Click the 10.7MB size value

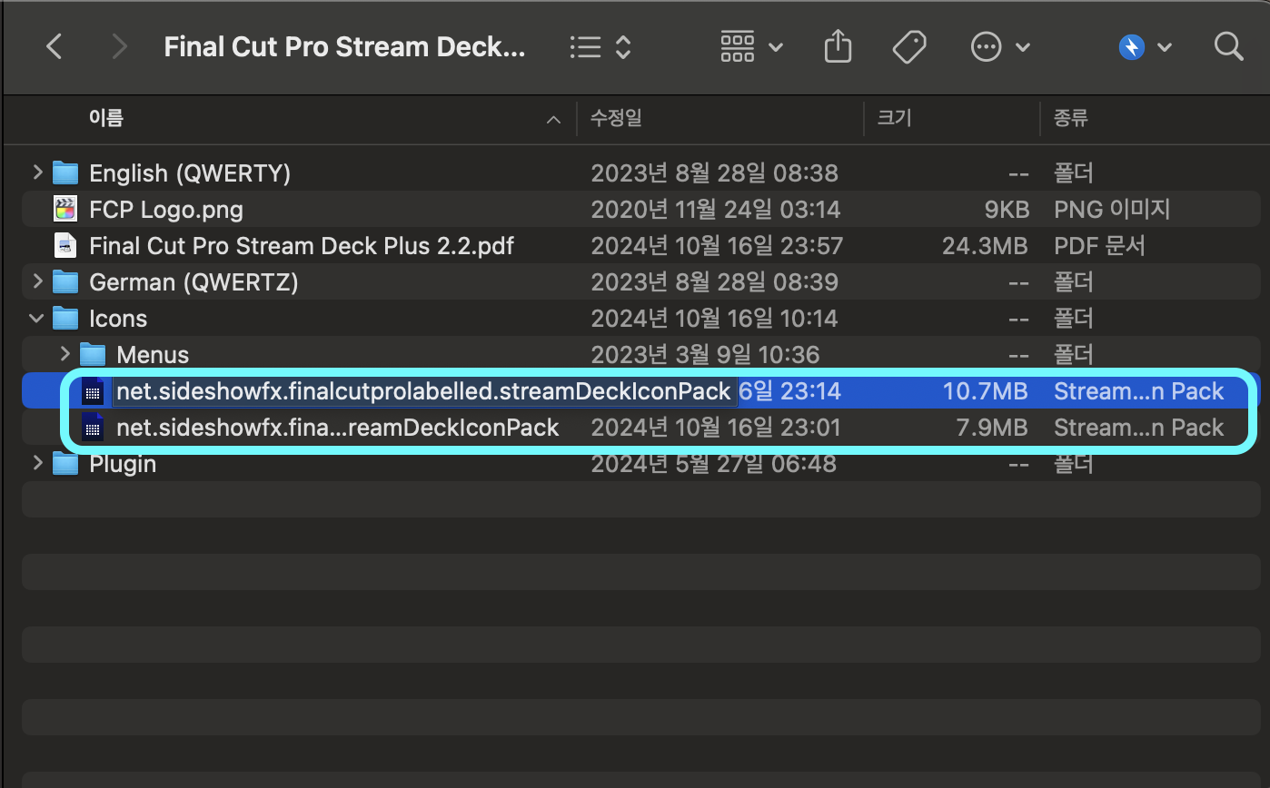[x=986, y=391]
